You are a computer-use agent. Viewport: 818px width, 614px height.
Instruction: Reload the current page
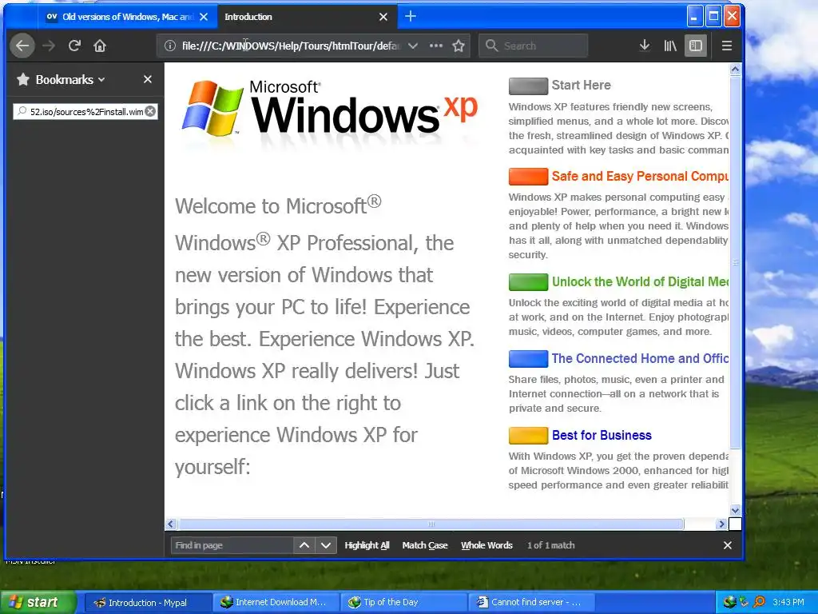pyautogui.click(x=74, y=46)
